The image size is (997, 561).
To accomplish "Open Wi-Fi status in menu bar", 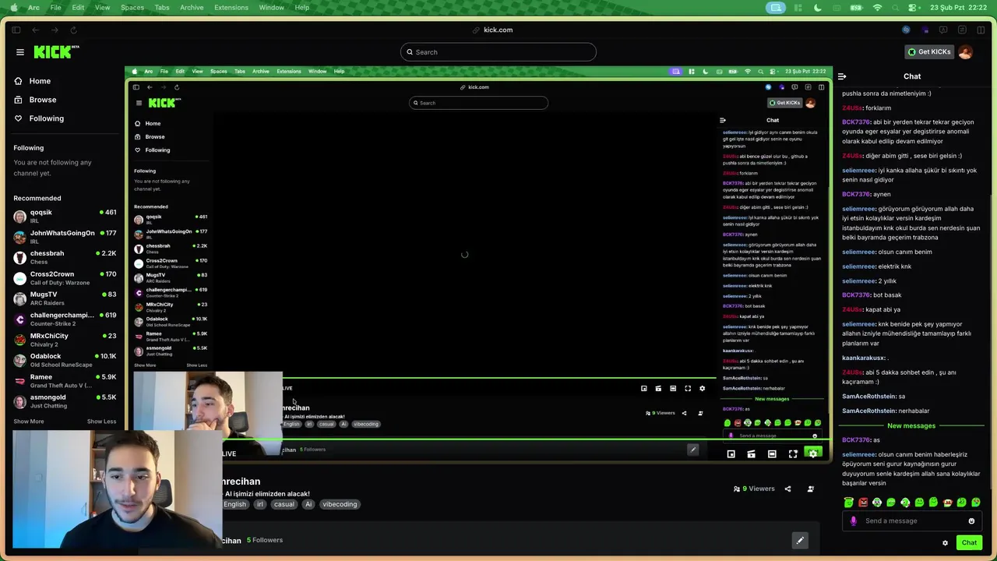I will pyautogui.click(x=878, y=8).
